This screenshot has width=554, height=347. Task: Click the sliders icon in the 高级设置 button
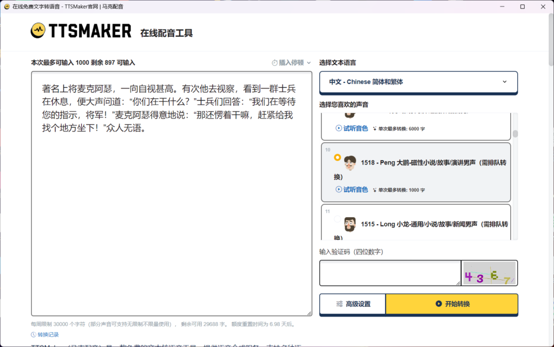coord(340,304)
